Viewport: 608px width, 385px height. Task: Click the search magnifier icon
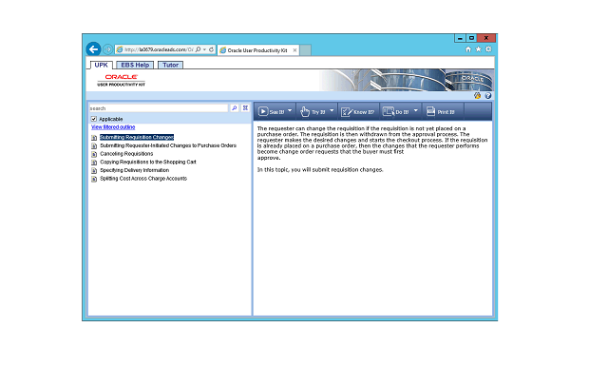point(235,108)
